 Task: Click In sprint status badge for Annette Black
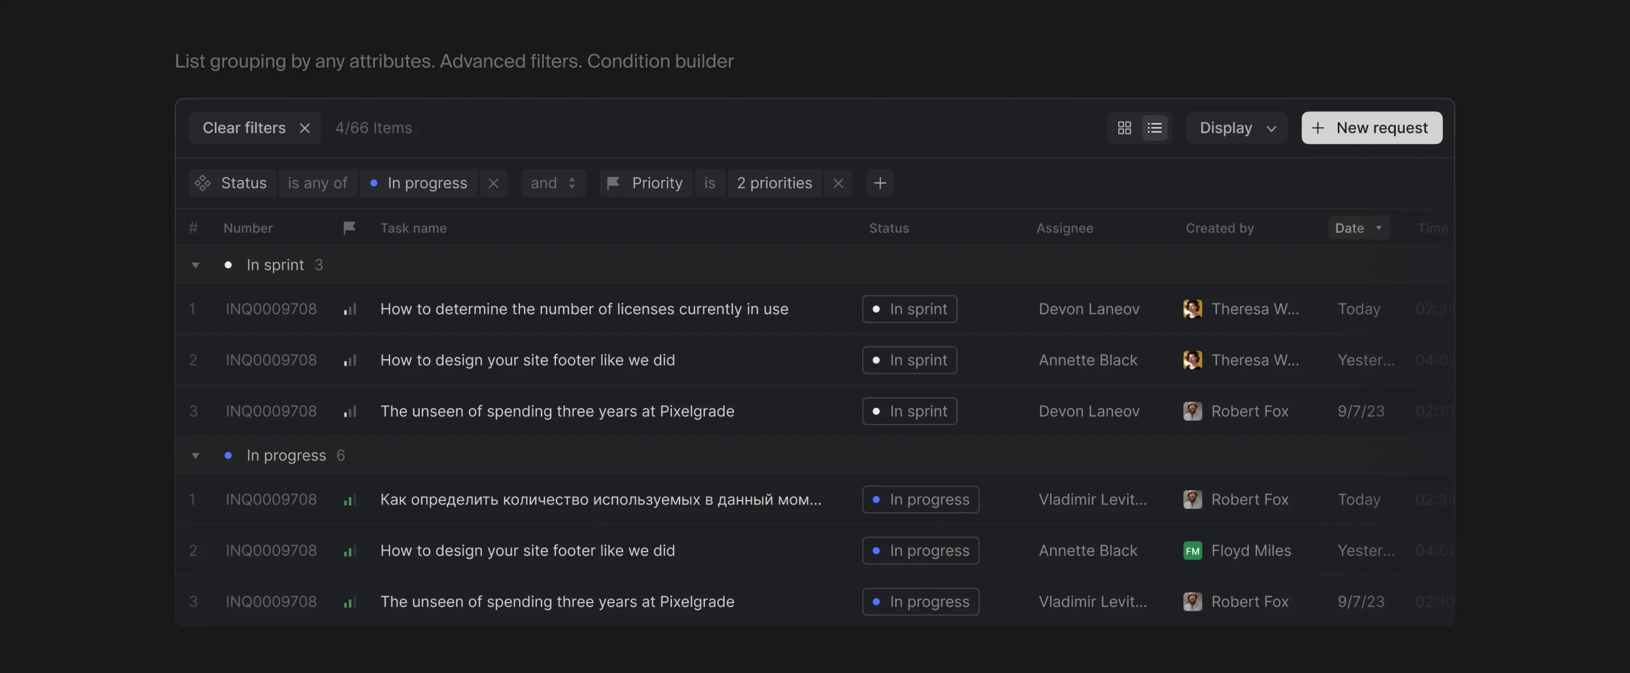point(909,360)
